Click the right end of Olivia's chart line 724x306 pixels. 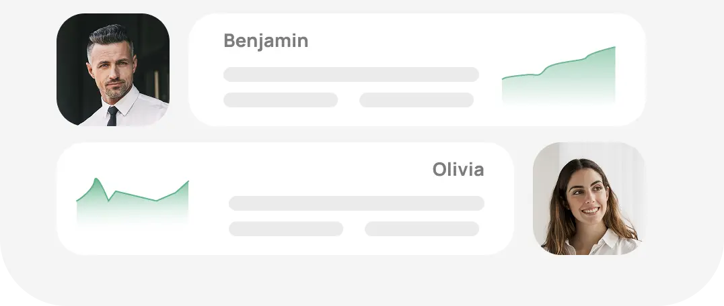click(188, 182)
